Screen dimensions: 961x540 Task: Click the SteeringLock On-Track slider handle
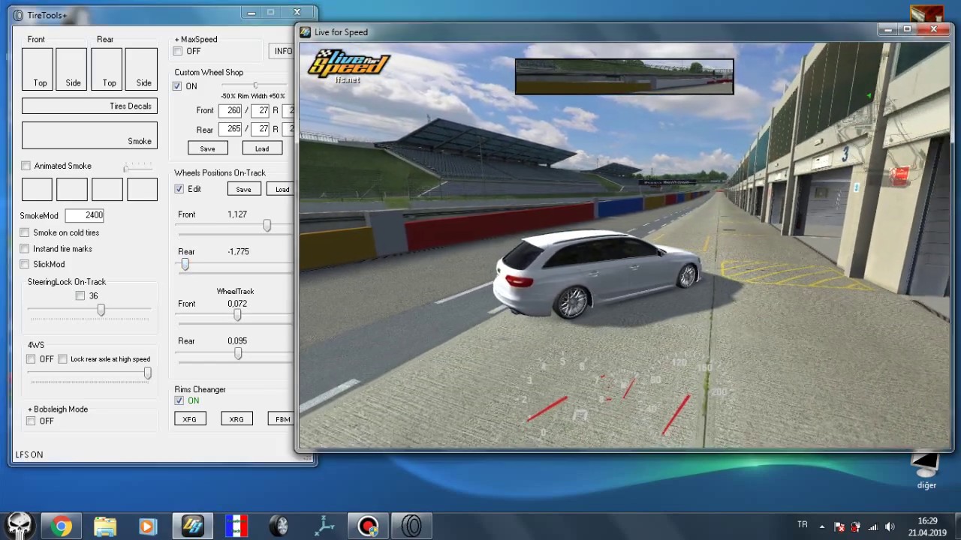tap(101, 309)
